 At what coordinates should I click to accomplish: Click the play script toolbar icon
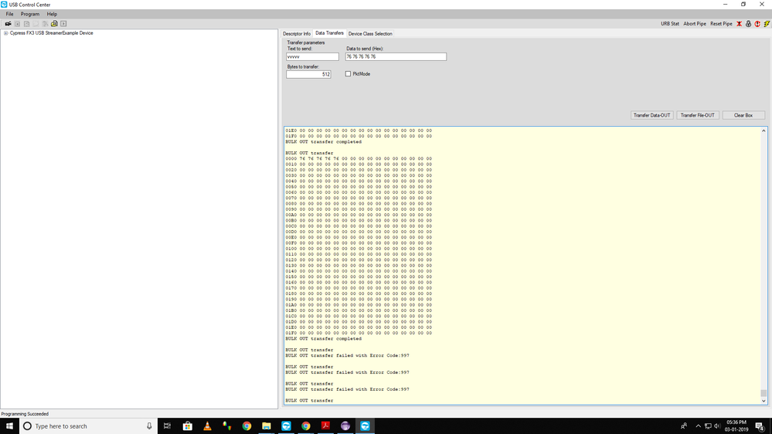coord(63,24)
